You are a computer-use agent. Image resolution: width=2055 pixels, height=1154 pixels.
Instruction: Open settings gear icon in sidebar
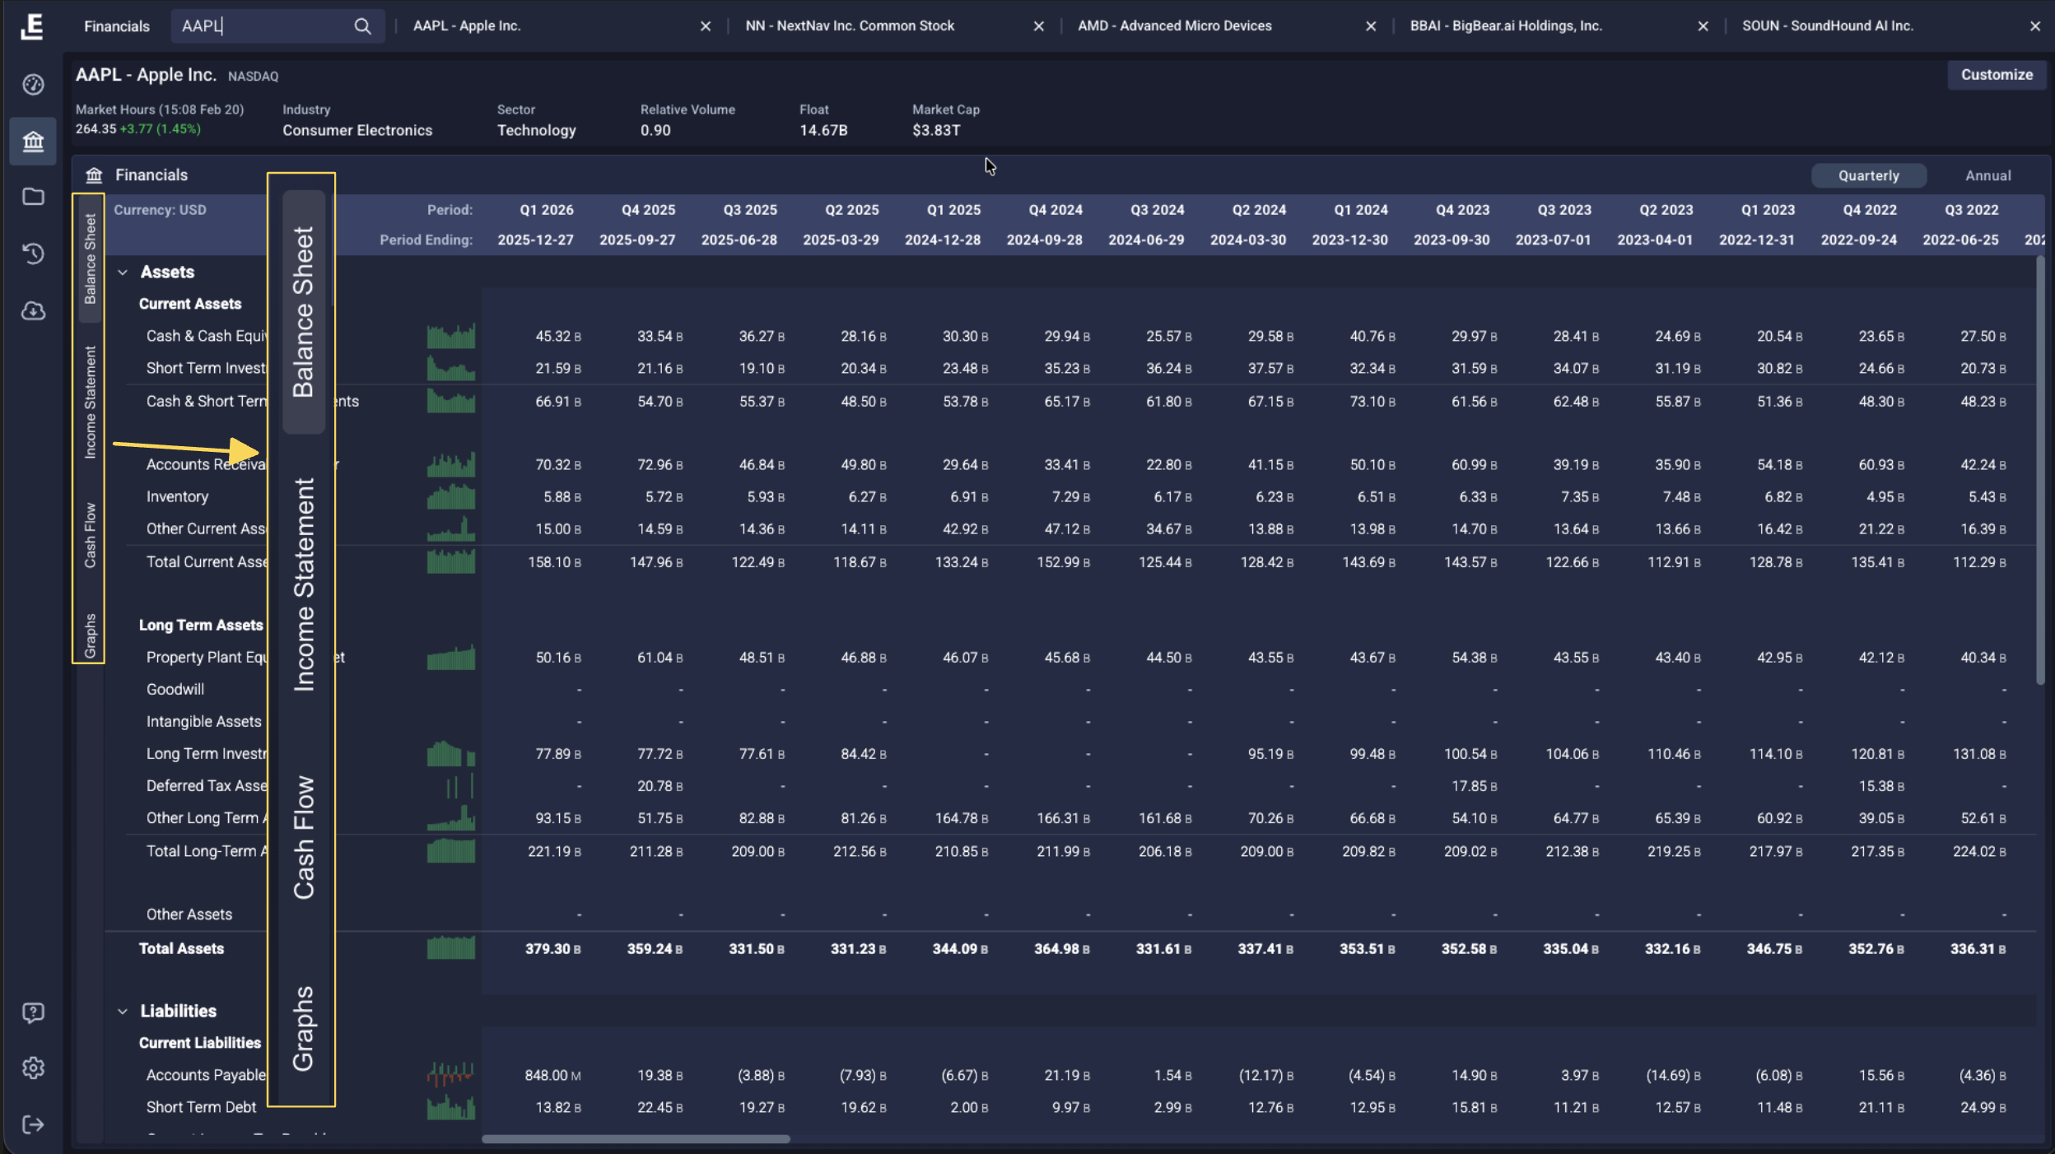point(33,1068)
